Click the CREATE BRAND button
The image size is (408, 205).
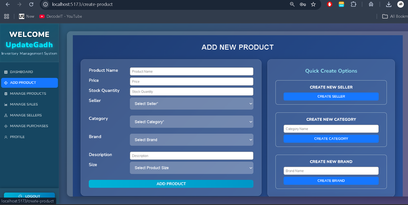tap(331, 181)
